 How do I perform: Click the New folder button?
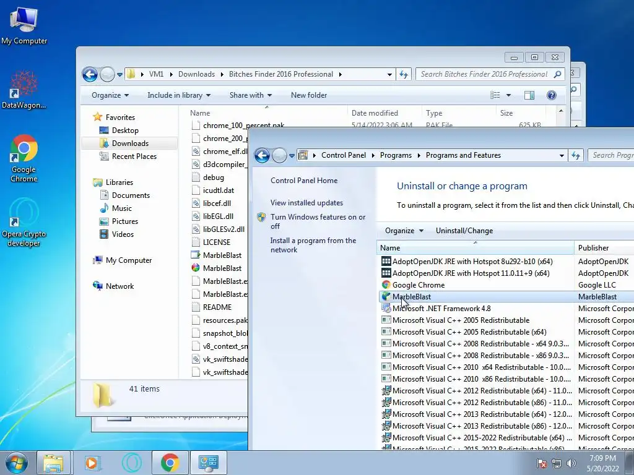309,95
